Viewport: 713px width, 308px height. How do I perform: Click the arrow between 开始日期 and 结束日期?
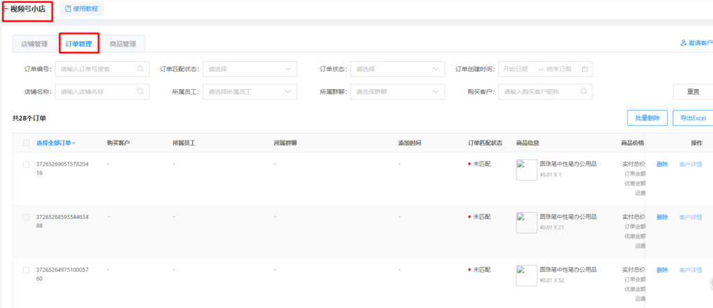540,69
